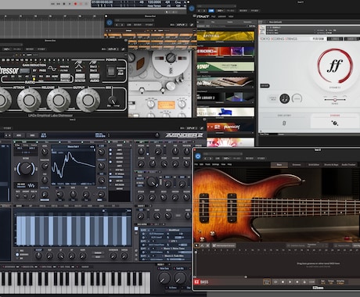Screen dimensions: 360x297
Task: Adjust the slider below the ff dial
Action: tap(335, 99)
